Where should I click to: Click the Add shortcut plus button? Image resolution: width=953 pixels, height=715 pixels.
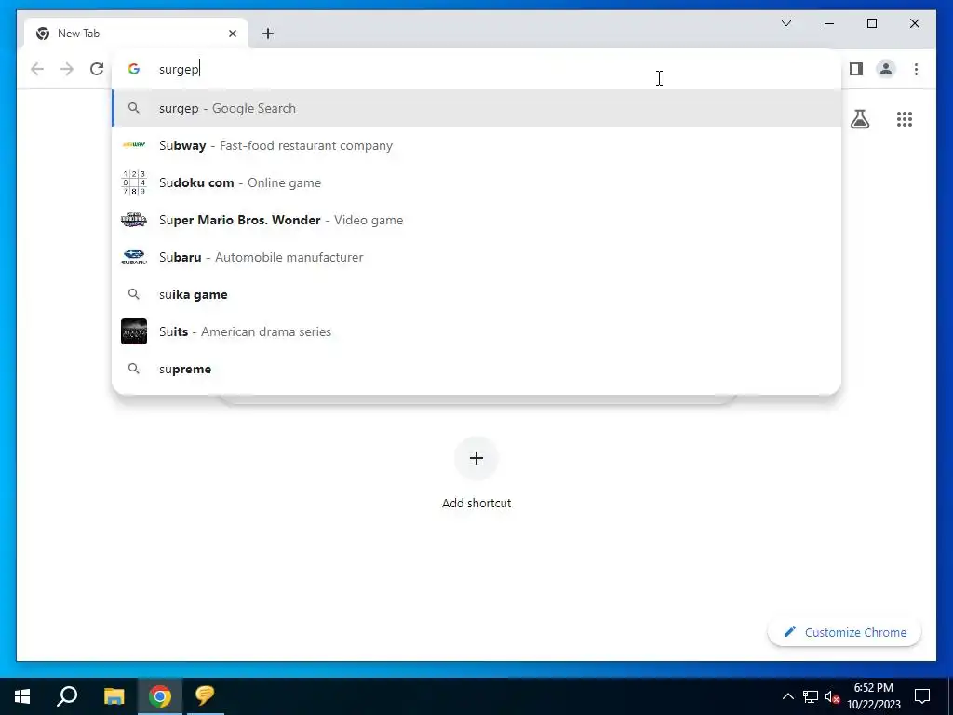tap(476, 458)
